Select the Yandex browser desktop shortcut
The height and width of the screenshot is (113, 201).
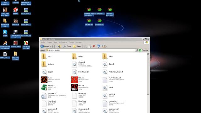coord(15,11)
